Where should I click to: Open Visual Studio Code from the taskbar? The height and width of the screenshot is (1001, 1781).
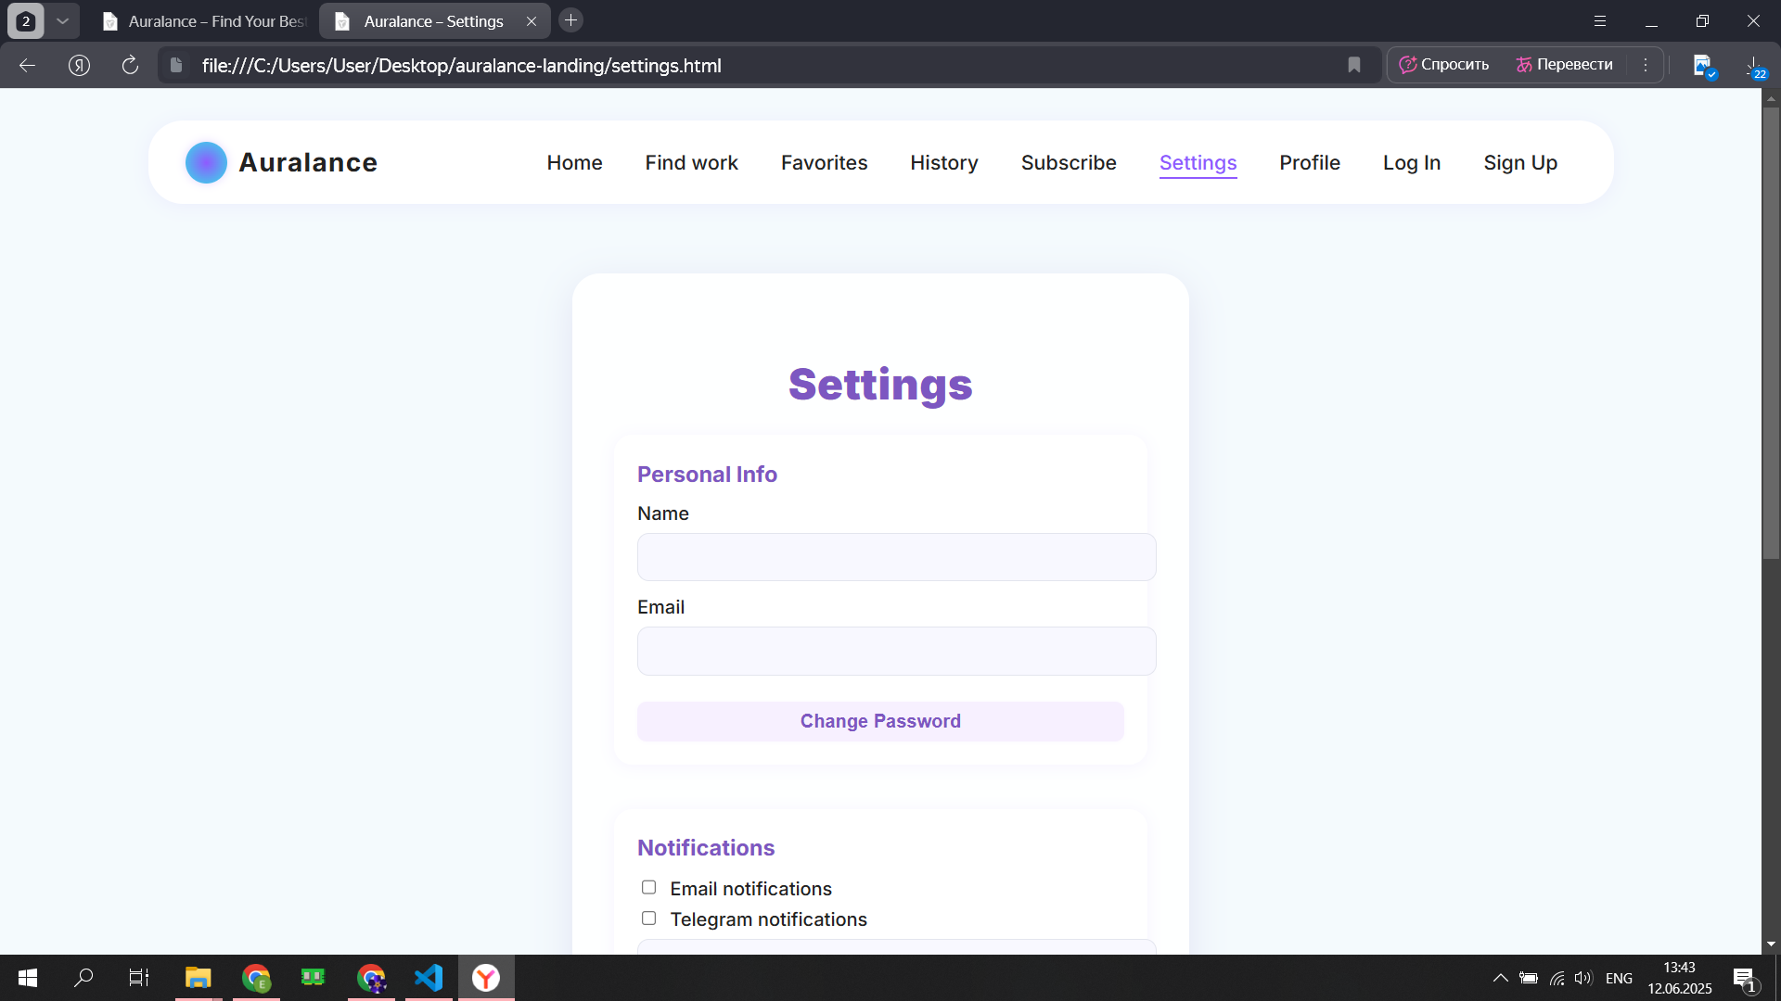(429, 978)
